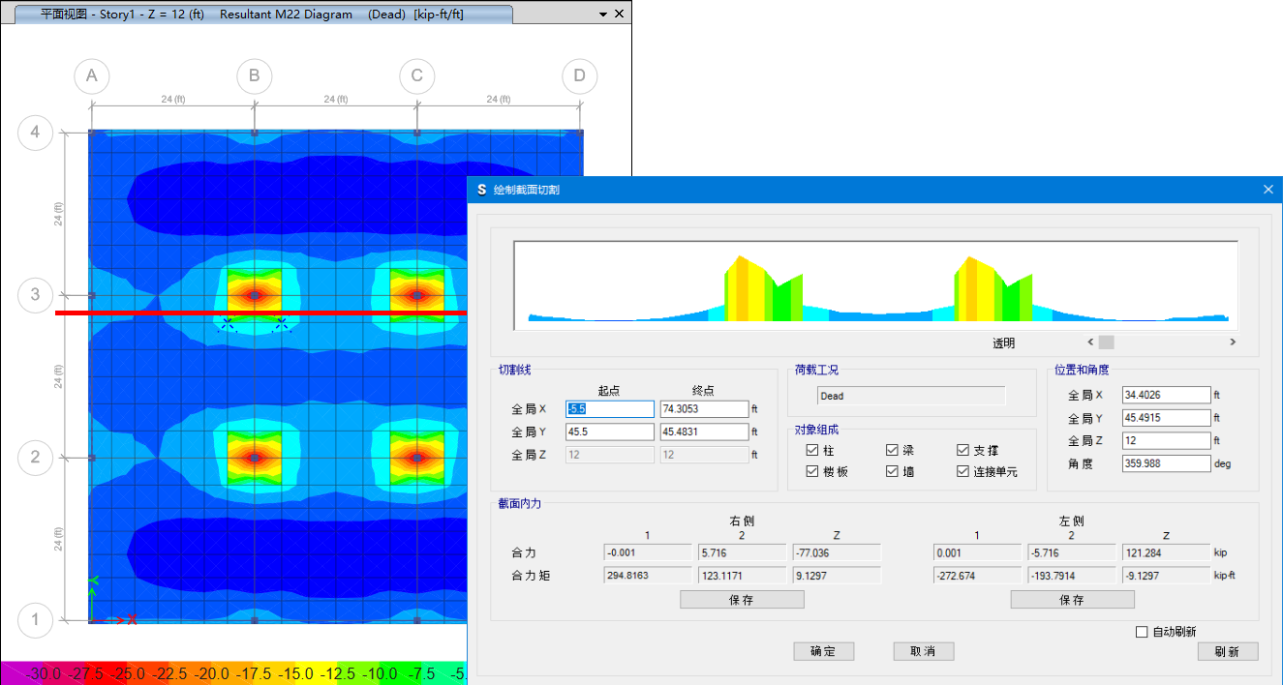The width and height of the screenshot is (1283, 685).
Task: Click the S logo icon in dialog title bar
Action: tap(481, 190)
